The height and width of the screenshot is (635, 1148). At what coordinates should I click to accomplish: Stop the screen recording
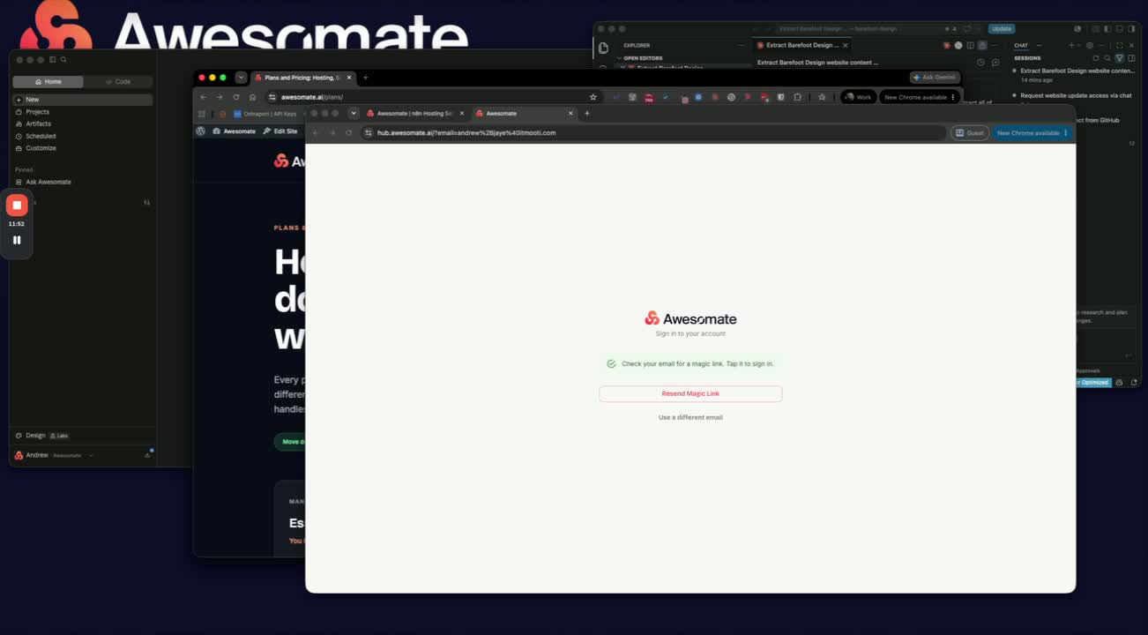17,205
